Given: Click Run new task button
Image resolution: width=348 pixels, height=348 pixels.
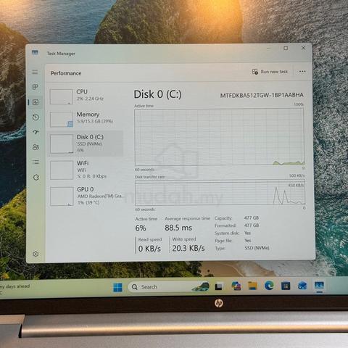Looking at the screenshot, I should point(270,72).
